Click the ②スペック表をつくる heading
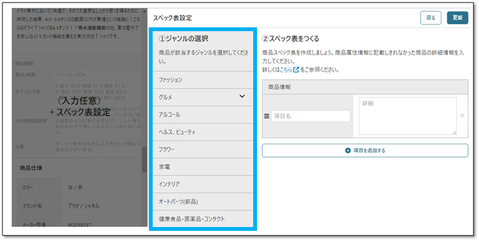Screen dimensions: 479x241 pos(291,39)
